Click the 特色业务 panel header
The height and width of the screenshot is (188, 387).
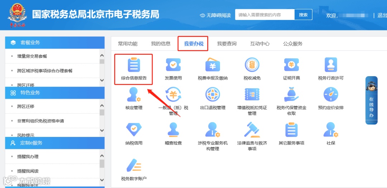[55, 93]
